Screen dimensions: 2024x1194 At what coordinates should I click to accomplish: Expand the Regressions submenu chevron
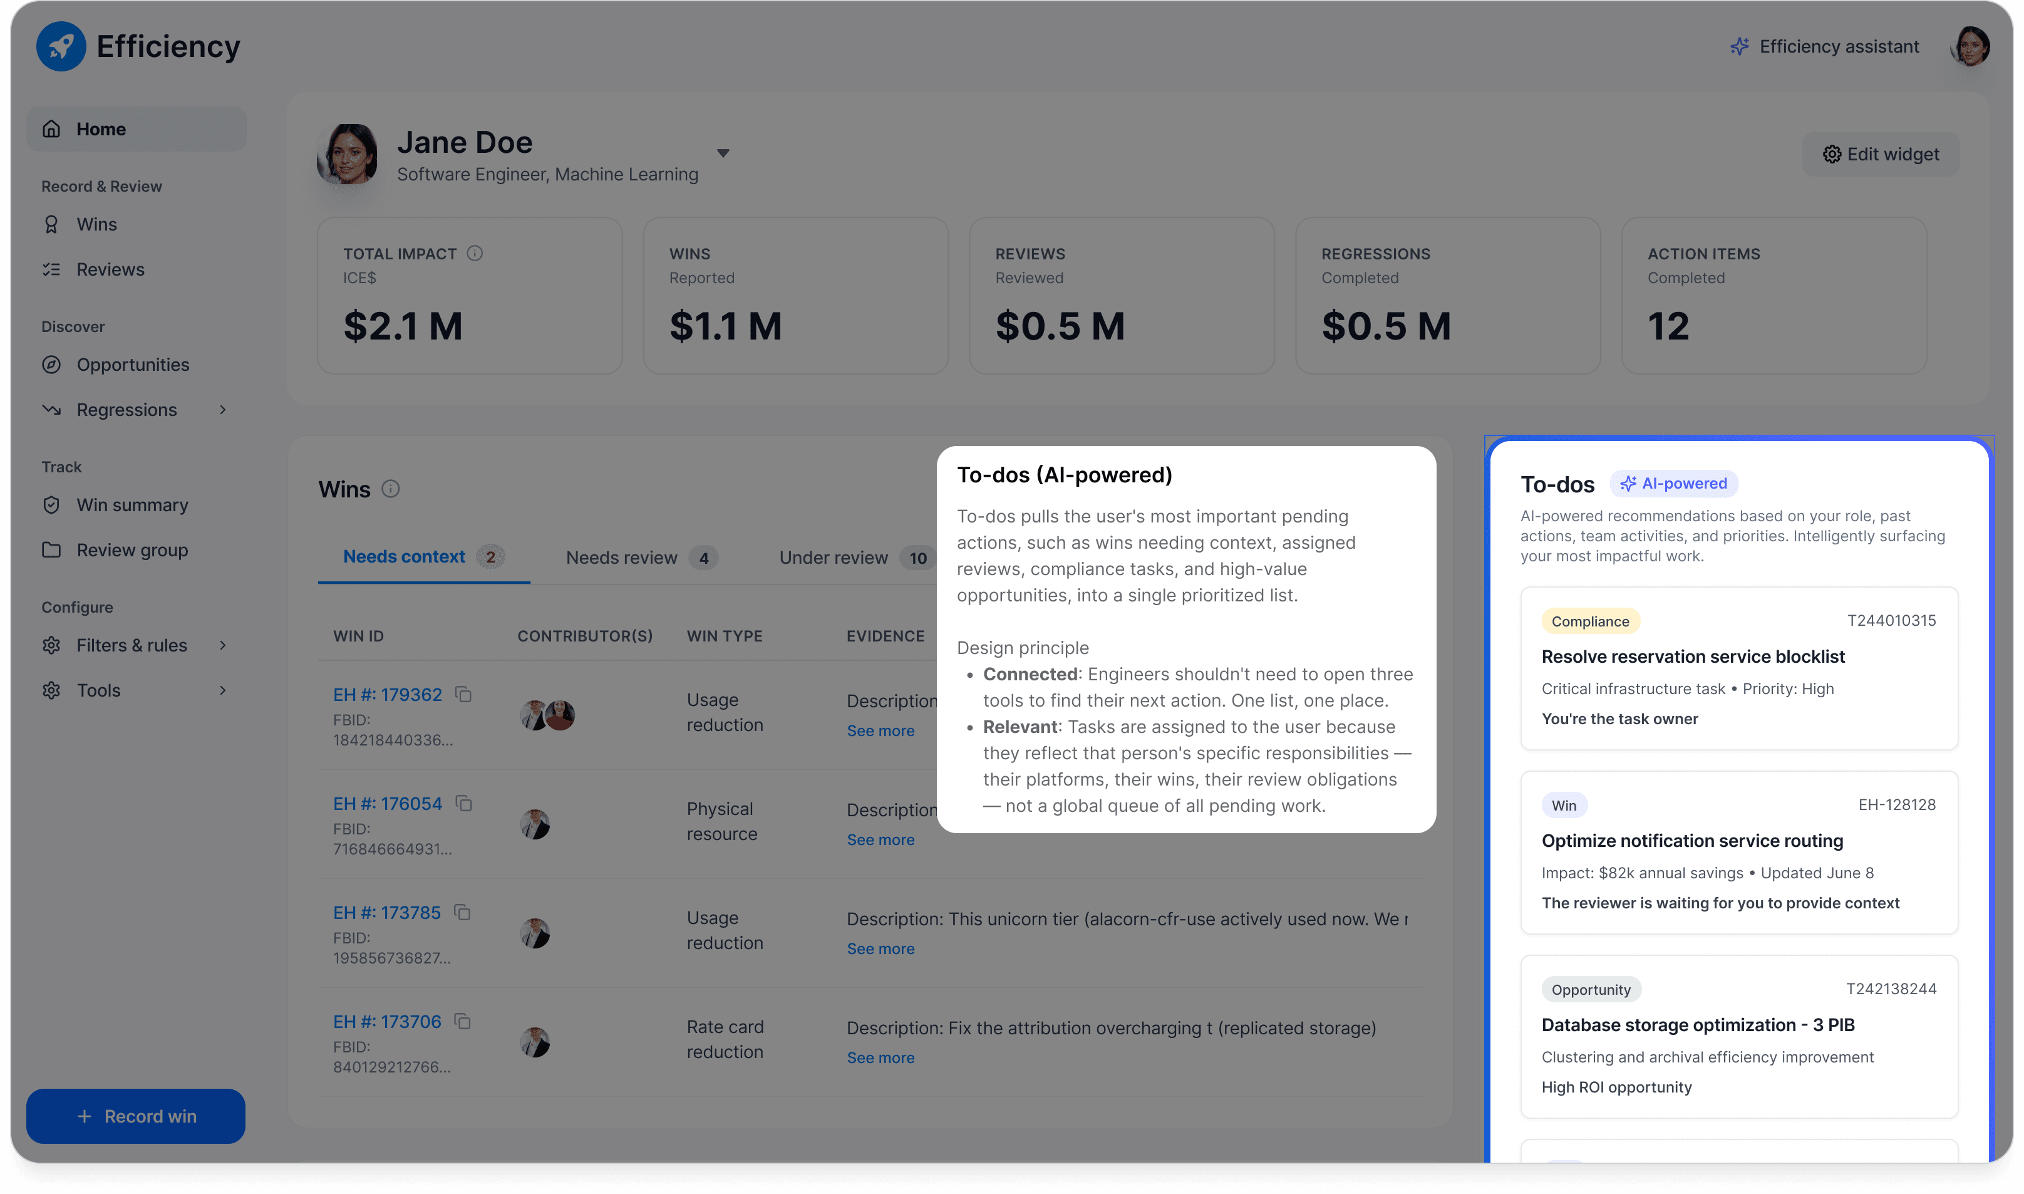(x=223, y=410)
